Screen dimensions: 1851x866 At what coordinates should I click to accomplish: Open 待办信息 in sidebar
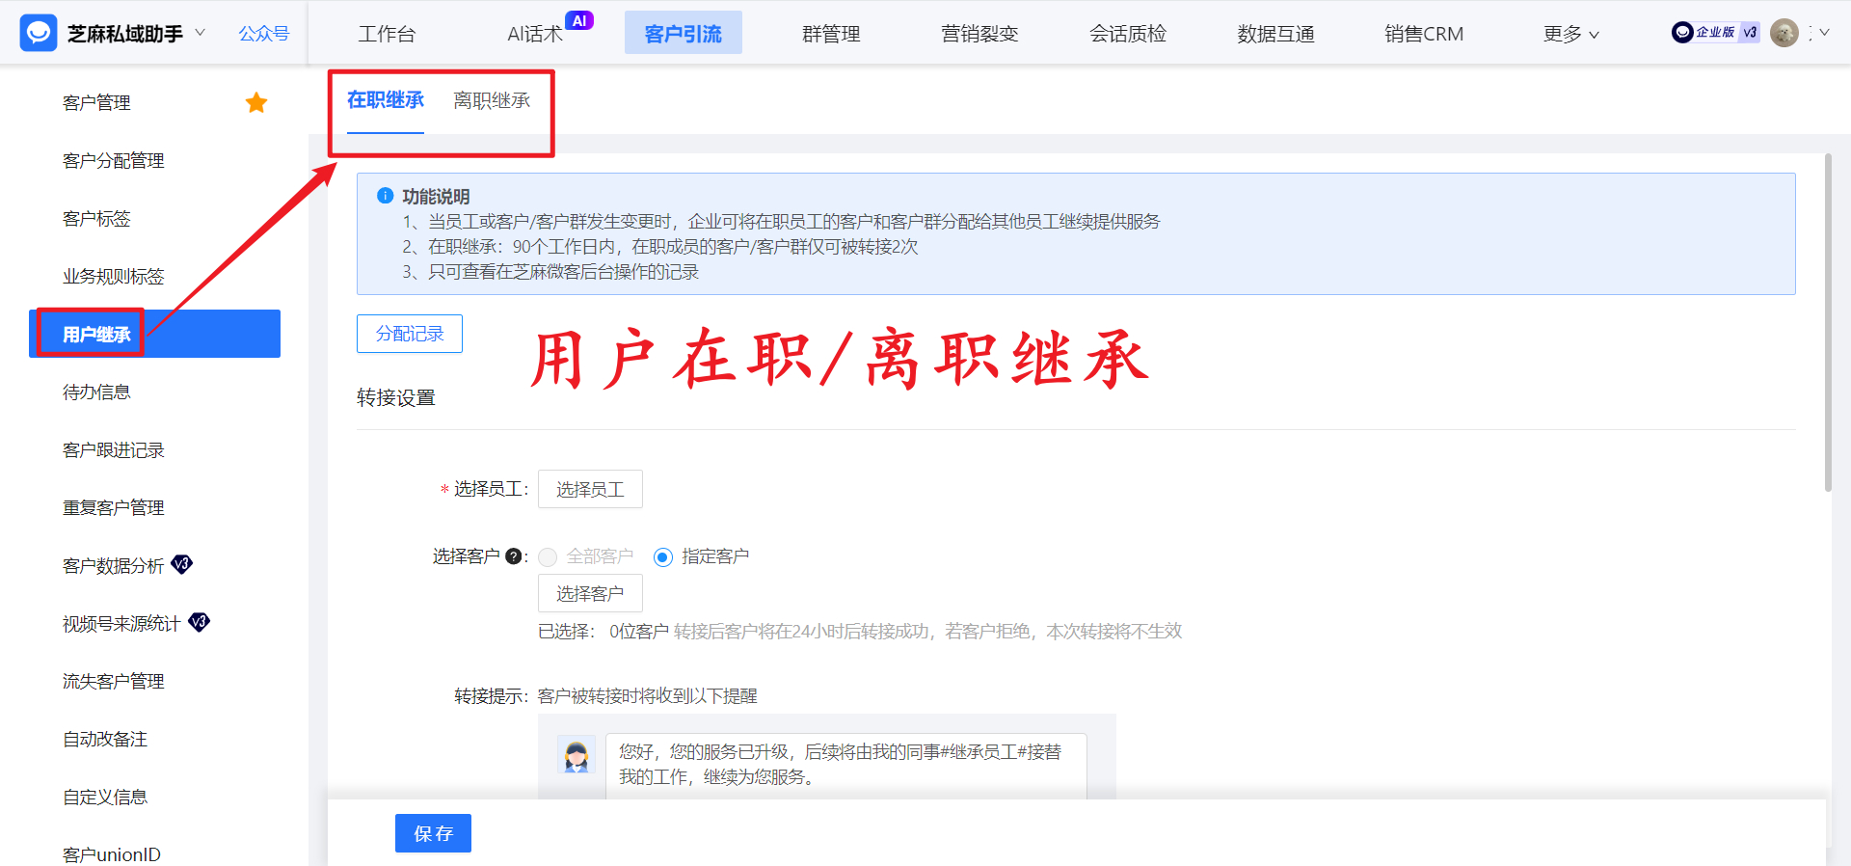[x=96, y=392]
